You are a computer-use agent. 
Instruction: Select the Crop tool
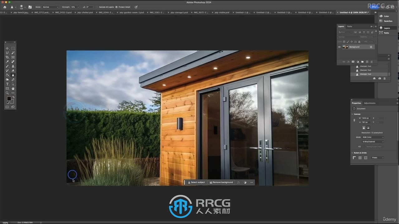7,57
